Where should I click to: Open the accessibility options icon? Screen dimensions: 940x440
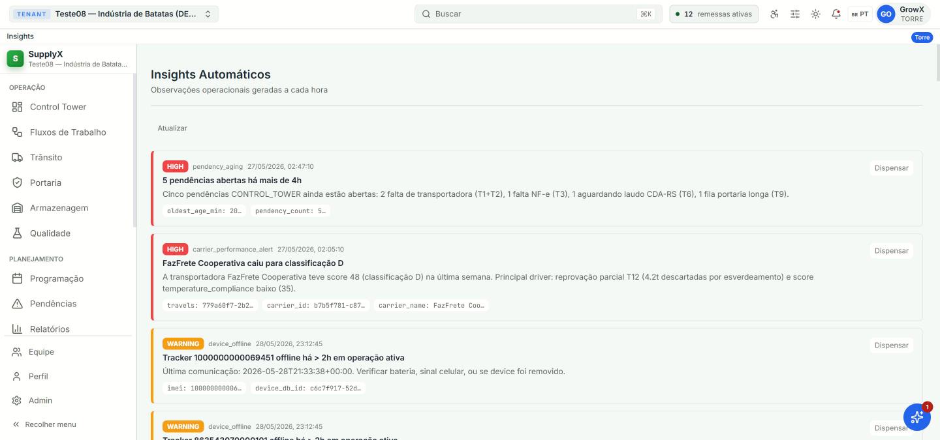pyautogui.click(x=774, y=14)
